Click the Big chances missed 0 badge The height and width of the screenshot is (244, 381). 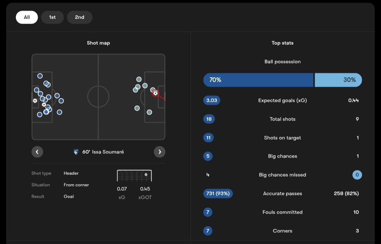pos(357,175)
